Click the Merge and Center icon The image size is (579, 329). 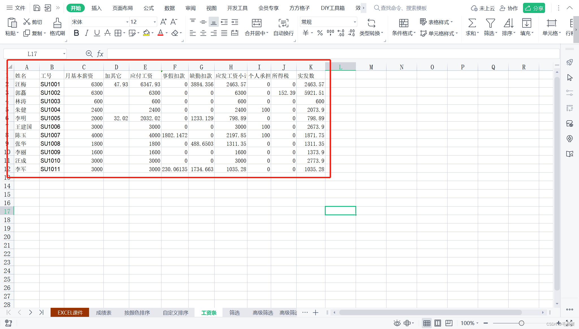pyautogui.click(x=256, y=23)
